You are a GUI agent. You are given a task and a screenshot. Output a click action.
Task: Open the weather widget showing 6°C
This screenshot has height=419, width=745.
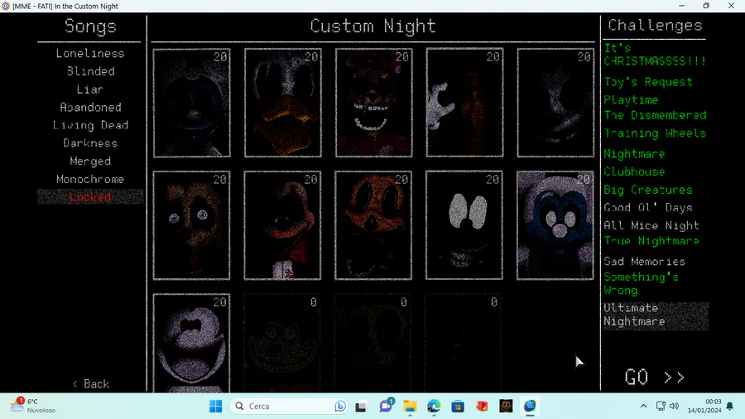[33, 406]
